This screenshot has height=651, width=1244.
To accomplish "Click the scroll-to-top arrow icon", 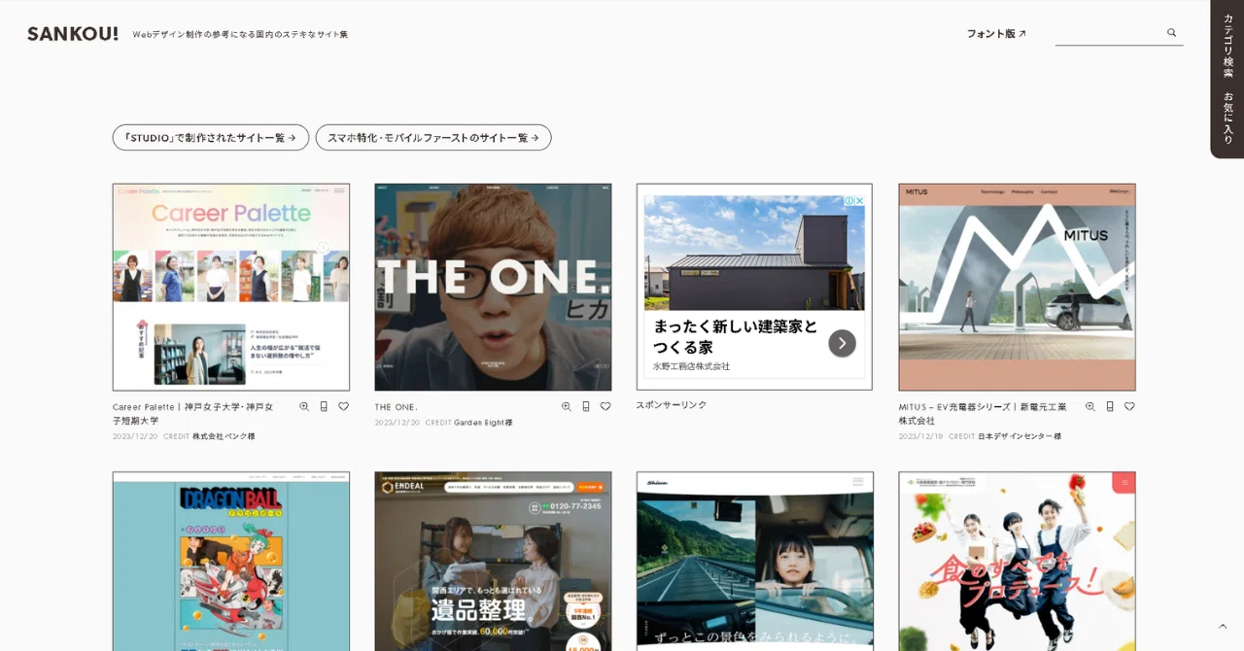I will 1223,626.
